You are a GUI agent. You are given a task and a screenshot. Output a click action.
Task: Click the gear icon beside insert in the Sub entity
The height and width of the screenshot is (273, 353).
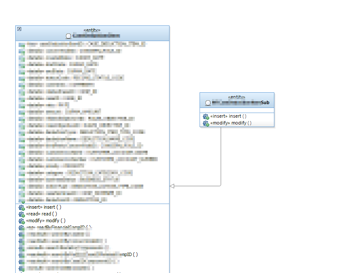206,116
